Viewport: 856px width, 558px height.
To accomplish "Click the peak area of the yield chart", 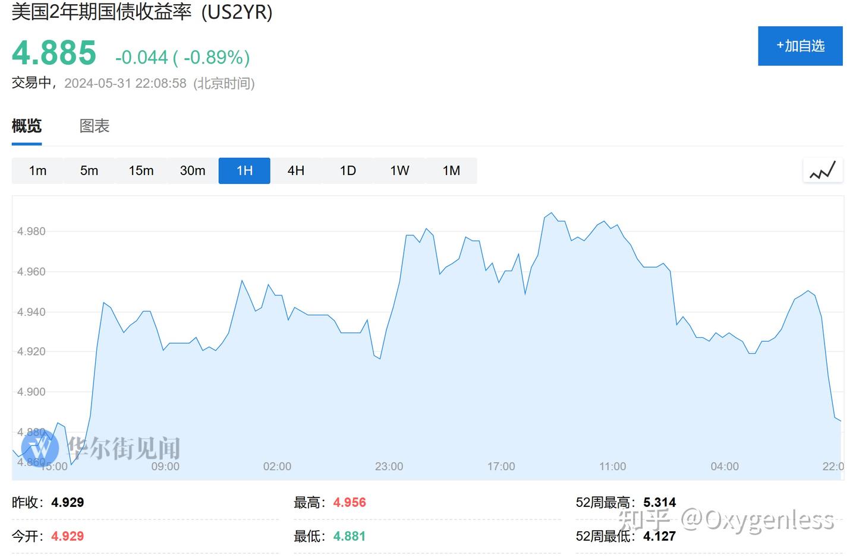I will pos(550,215).
